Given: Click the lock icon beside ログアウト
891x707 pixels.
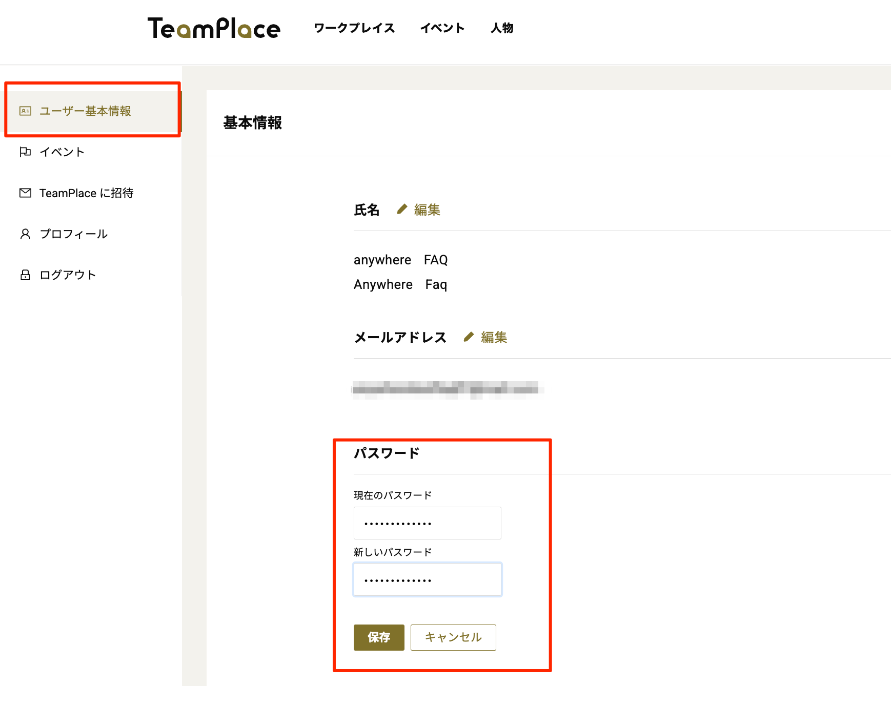Looking at the screenshot, I should pyautogui.click(x=25, y=275).
